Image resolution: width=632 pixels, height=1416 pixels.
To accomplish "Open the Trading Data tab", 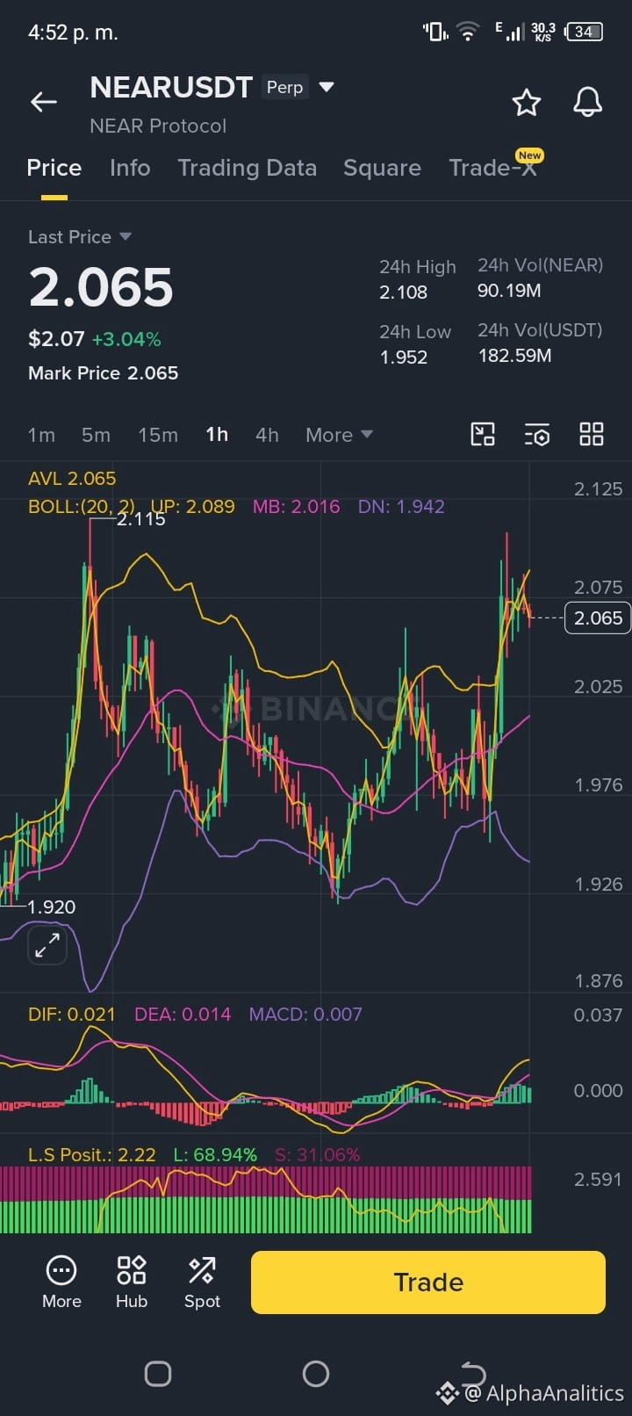I will pos(247,168).
